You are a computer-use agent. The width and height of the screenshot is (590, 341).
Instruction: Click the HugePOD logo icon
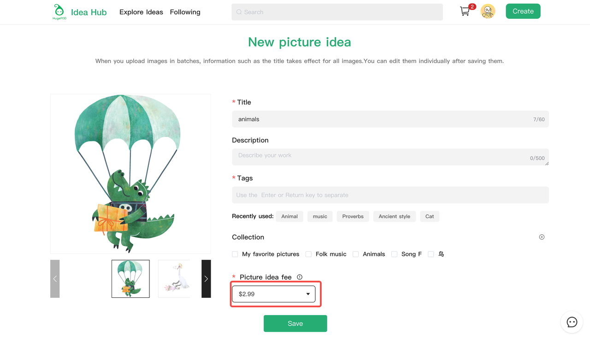click(59, 12)
